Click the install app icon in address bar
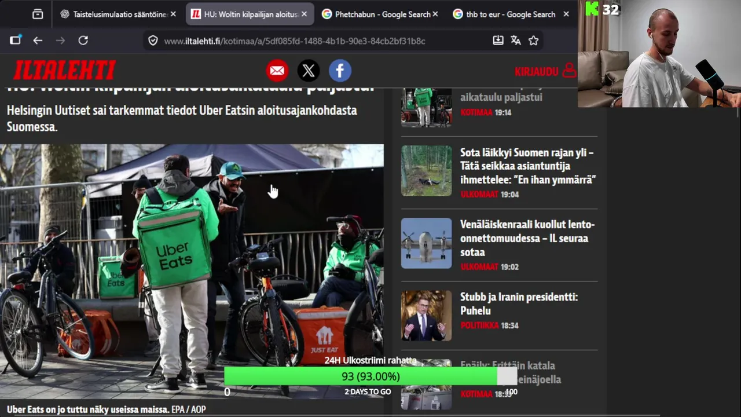 [x=498, y=41]
